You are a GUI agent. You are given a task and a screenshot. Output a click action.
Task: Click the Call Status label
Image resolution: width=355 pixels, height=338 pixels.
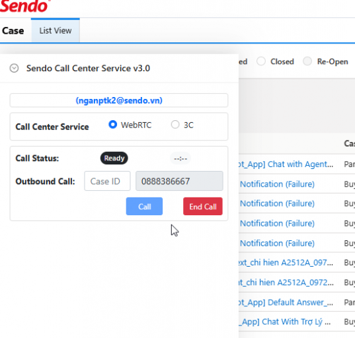tap(37, 158)
